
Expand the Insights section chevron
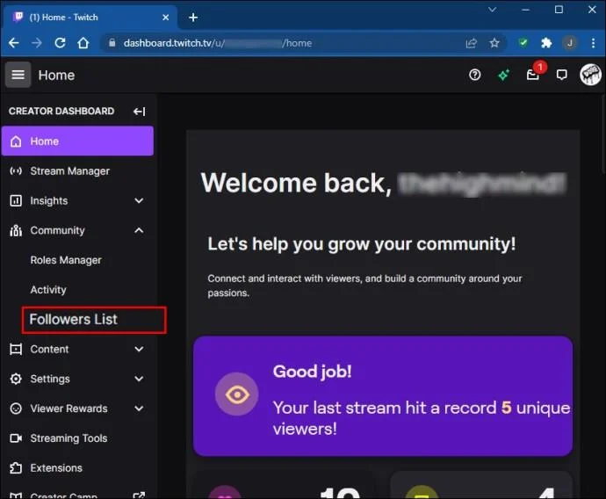(x=139, y=200)
